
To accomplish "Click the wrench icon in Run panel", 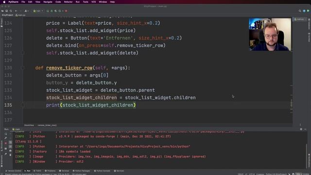I will click(5, 138).
